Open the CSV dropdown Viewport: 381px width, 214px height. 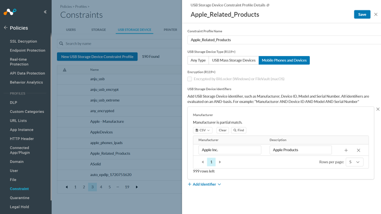pyautogui.click(x=203, y=130)
